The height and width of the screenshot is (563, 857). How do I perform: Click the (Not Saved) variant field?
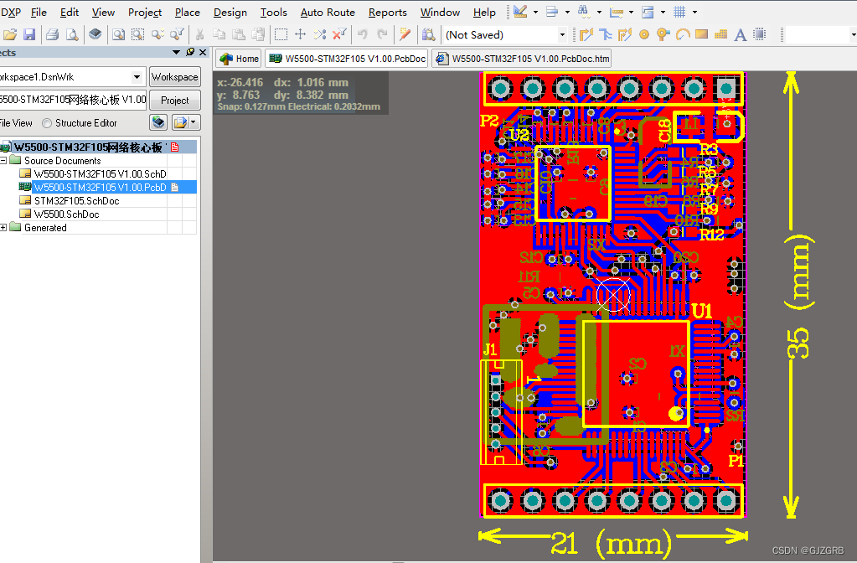pyautogui.click(x=503, y=35)
